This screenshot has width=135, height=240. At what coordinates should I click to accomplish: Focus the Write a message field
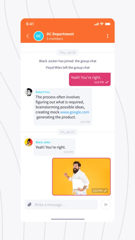pos(61,205)
